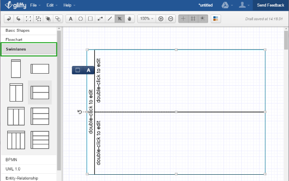289x181 pixels.
Task: Click the Zoom out minus icon
Action: click(x=171, y=19)
